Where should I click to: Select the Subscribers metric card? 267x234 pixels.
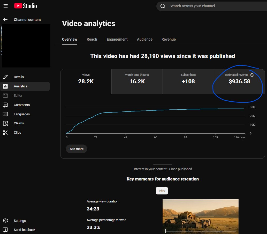pos(188,81)
